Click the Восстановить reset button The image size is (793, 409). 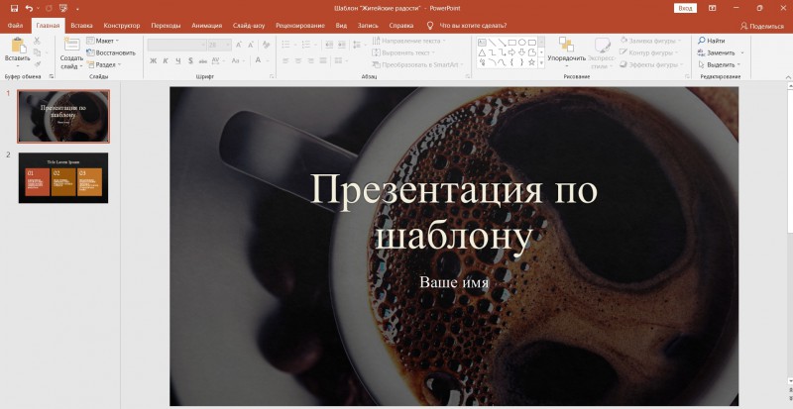(x=111, y=52)
